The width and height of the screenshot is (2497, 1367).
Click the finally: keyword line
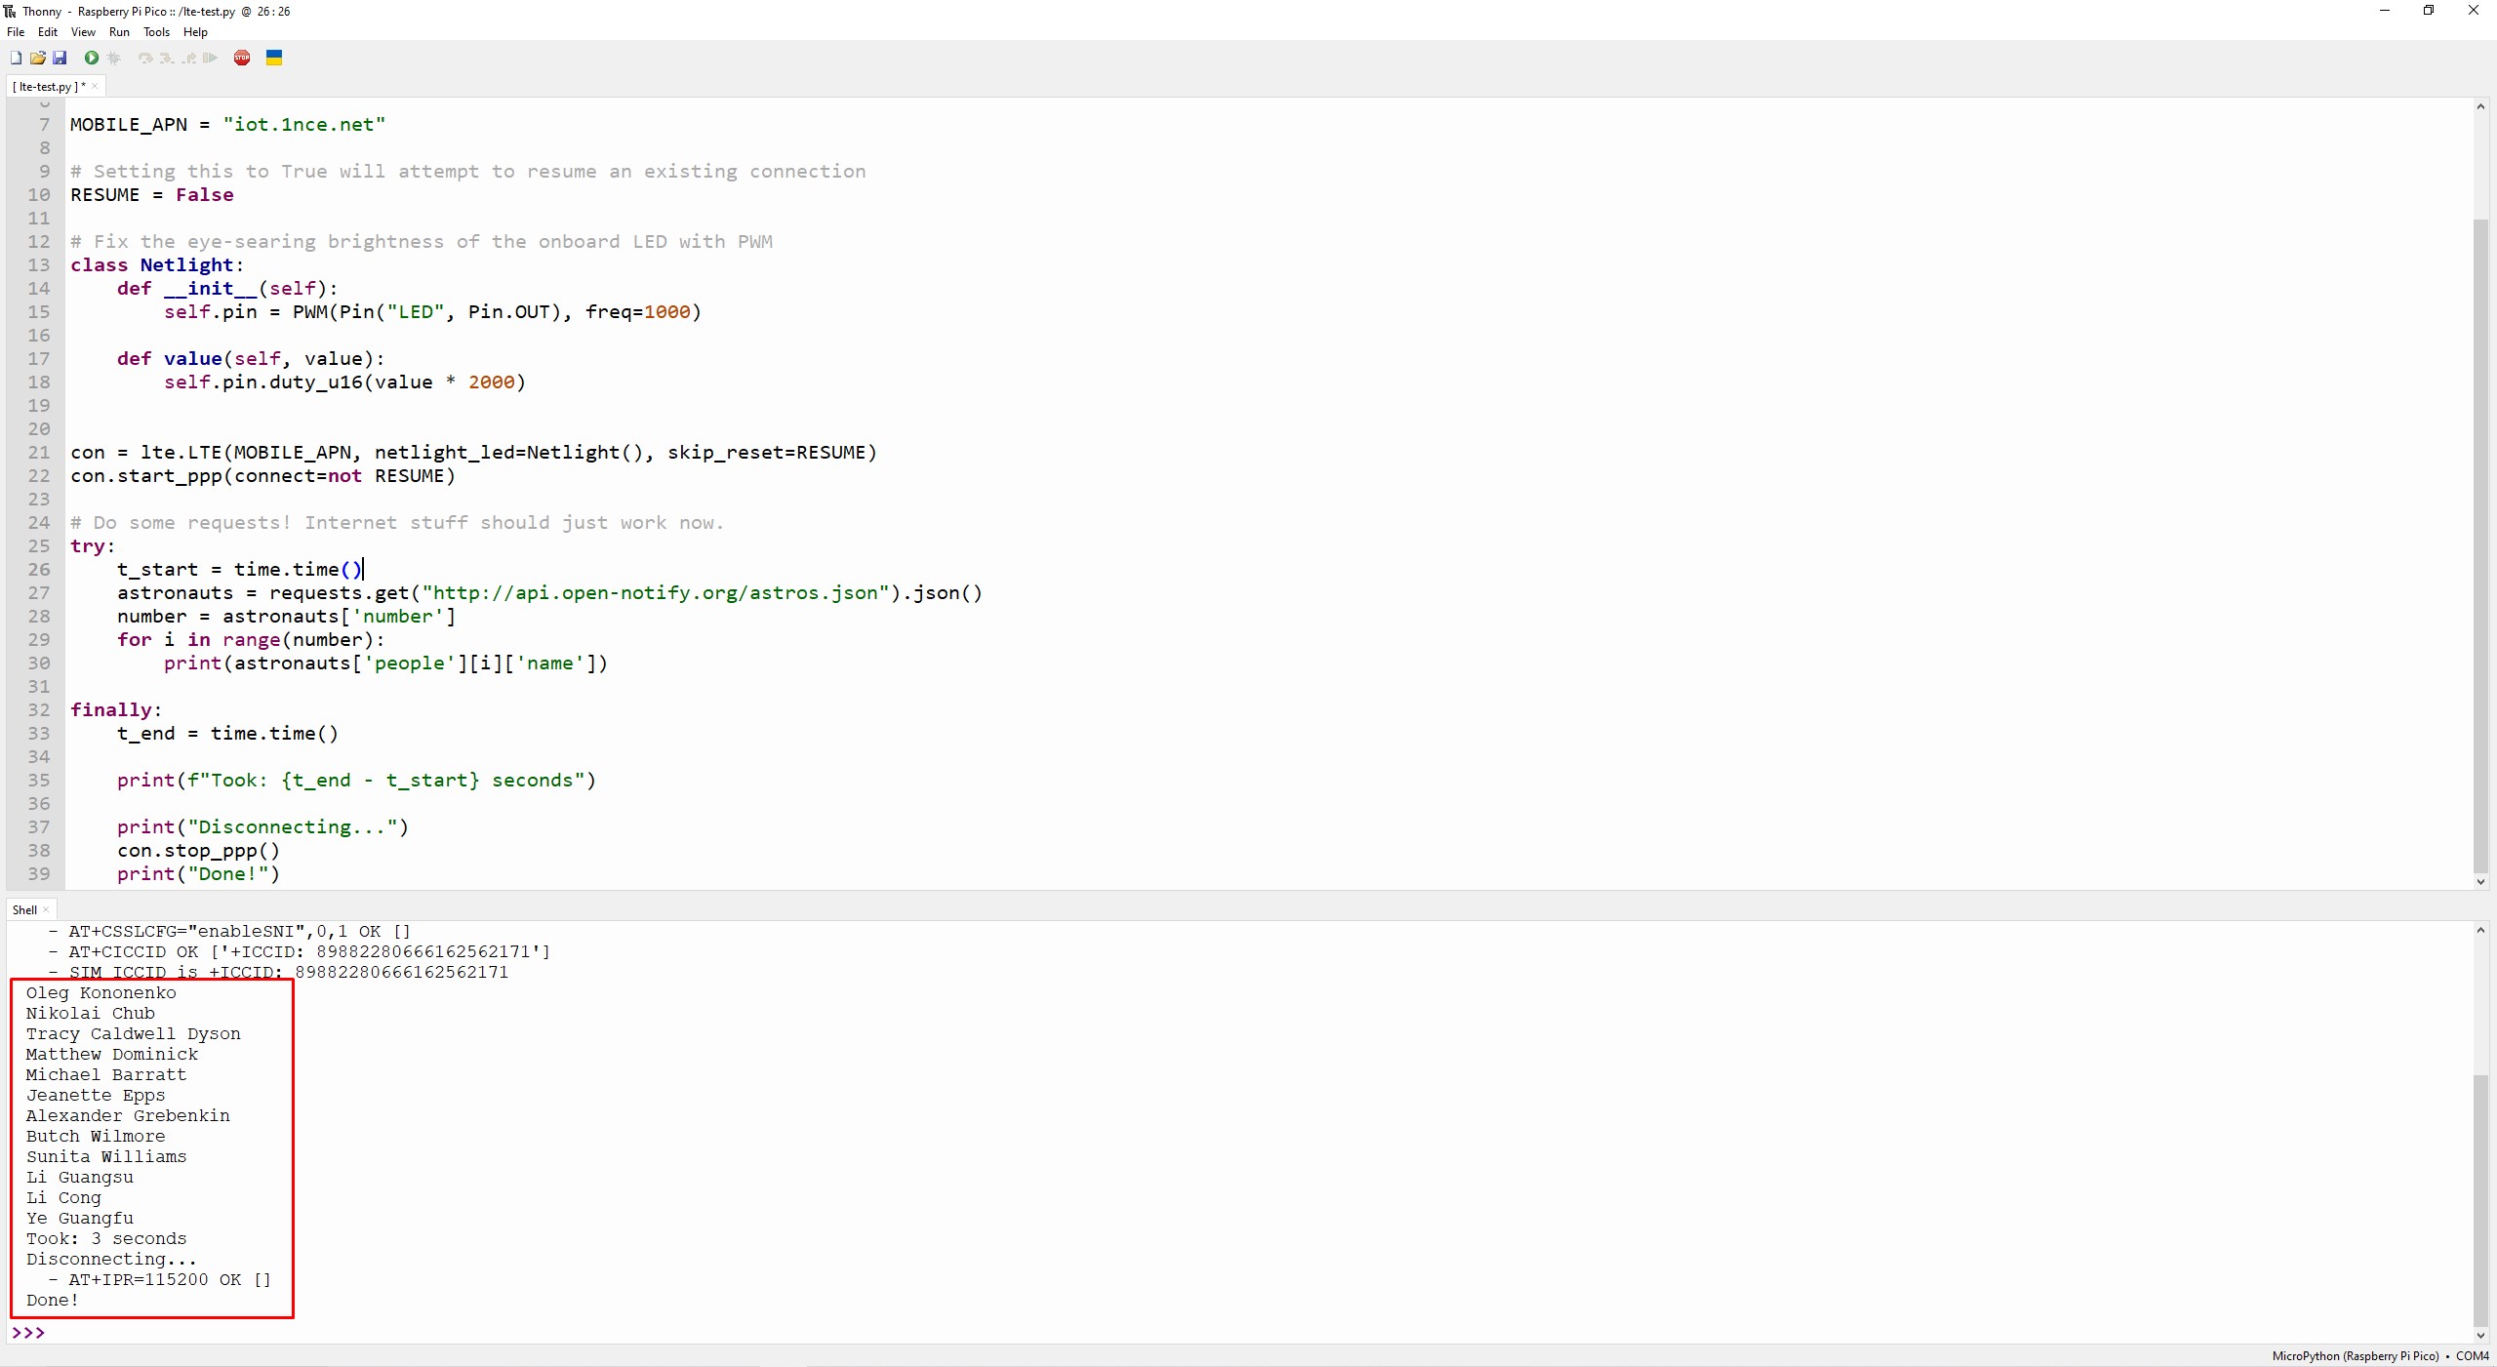116,710
